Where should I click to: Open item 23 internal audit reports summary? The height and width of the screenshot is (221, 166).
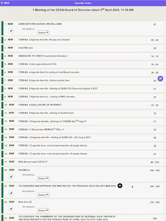click(67, 218)
